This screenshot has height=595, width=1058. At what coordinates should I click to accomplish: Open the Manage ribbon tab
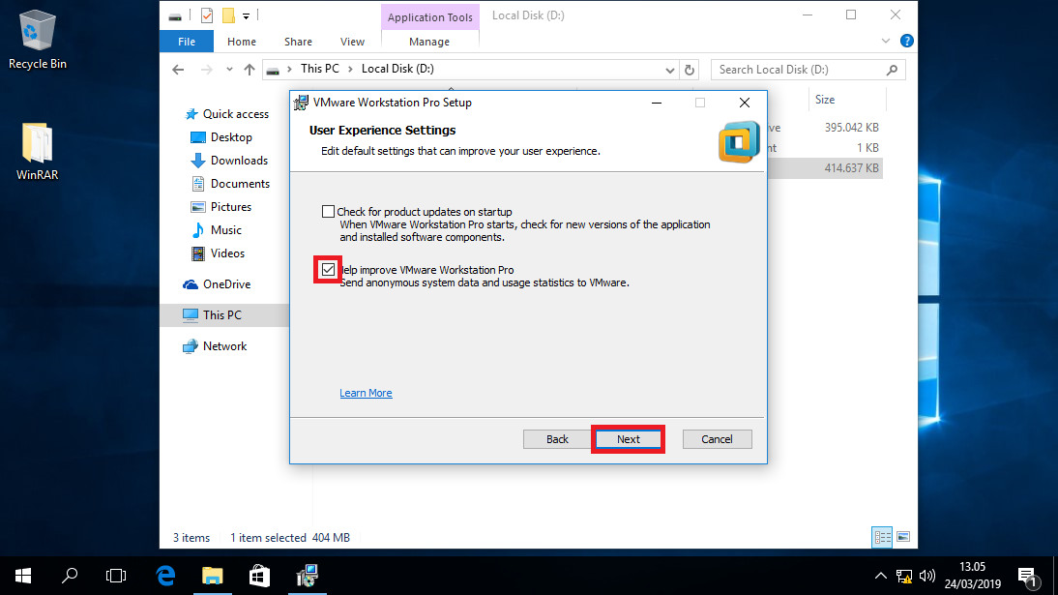click(x=429, y=42)
